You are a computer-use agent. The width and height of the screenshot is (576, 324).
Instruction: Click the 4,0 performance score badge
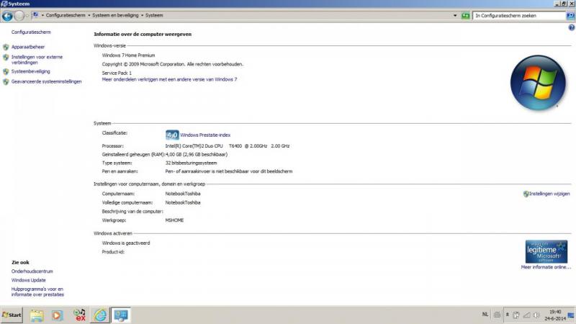172,135
